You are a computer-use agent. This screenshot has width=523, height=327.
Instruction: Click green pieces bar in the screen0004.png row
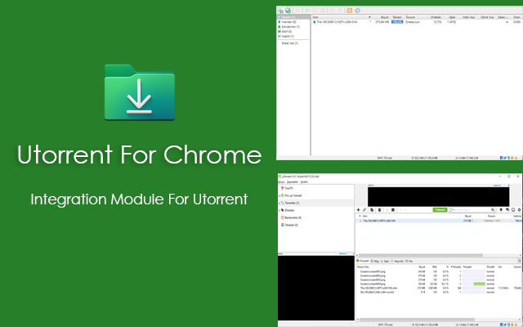pos(480,284)
